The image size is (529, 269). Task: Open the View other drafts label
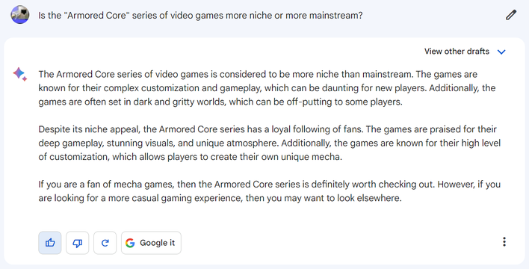click(457, 52)
